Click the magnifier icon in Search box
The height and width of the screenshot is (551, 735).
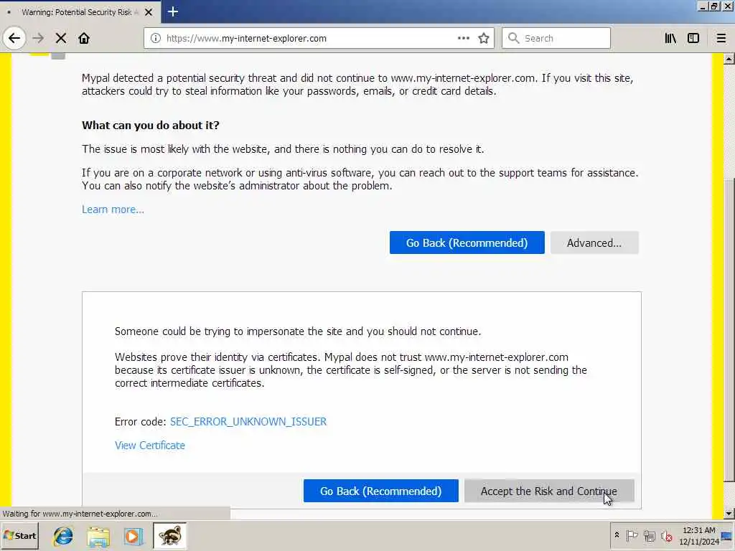click(x=514, y=38)
